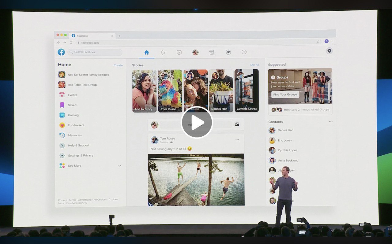
Task: Reload the page in browser
Action: click(x=71, y=43)
